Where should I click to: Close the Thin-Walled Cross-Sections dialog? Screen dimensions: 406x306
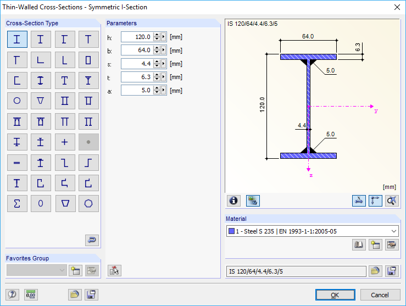point(397,7)
